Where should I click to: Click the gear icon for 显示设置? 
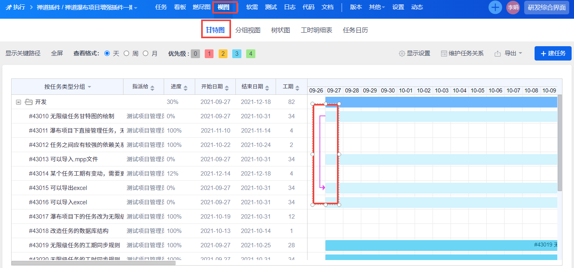(402, 53)
